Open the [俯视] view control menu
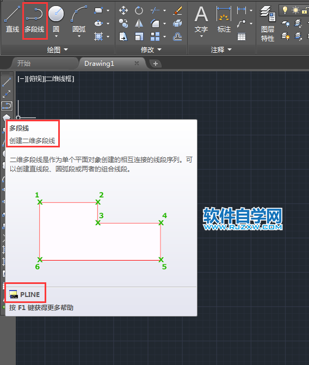 (x=35, y=79)
